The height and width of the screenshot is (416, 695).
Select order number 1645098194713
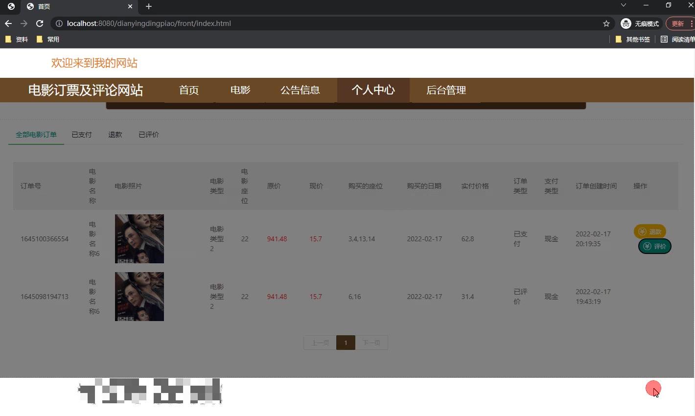pyautogui.click(x=45, y=297)
